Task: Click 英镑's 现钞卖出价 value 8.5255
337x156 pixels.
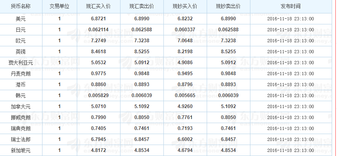Action: click(x=228, y=52)
